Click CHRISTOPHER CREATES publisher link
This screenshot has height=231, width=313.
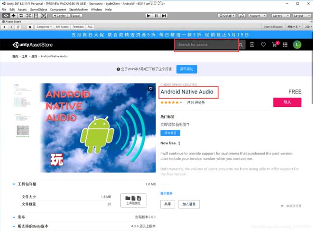pos(179,85)
